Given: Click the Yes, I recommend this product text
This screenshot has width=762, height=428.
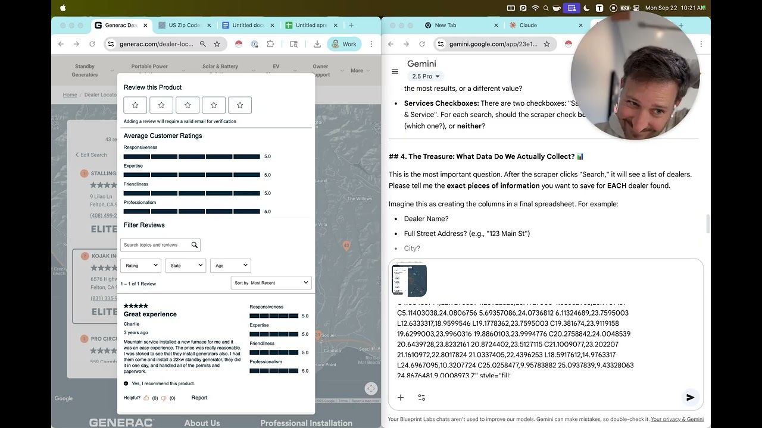Looking at the screenshot, I should pos(163,383).
